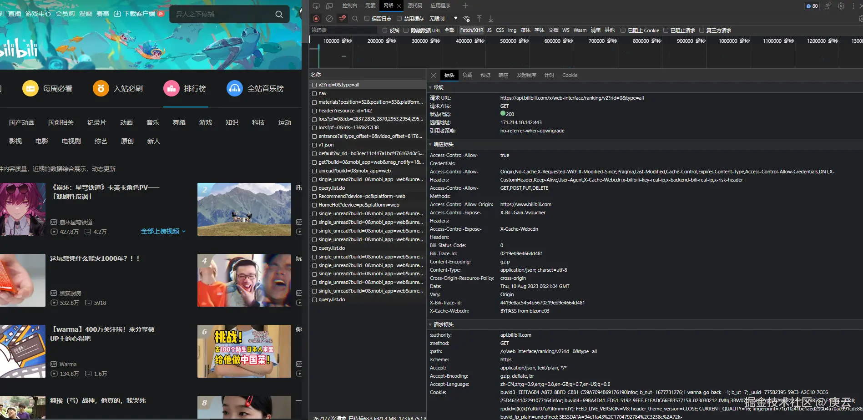
Task: Stop recording network log
Action: click(316, 19)
